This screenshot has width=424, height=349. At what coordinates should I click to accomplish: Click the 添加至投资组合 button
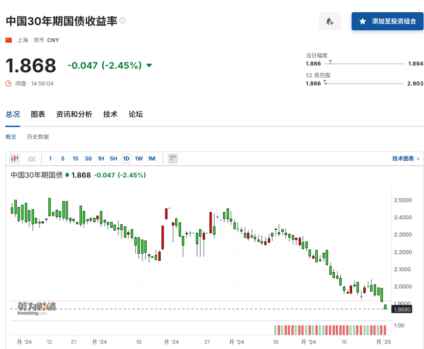click(387, 22)
